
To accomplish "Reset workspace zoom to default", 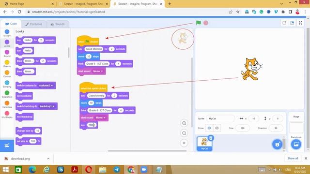I will tap(184, 143).
